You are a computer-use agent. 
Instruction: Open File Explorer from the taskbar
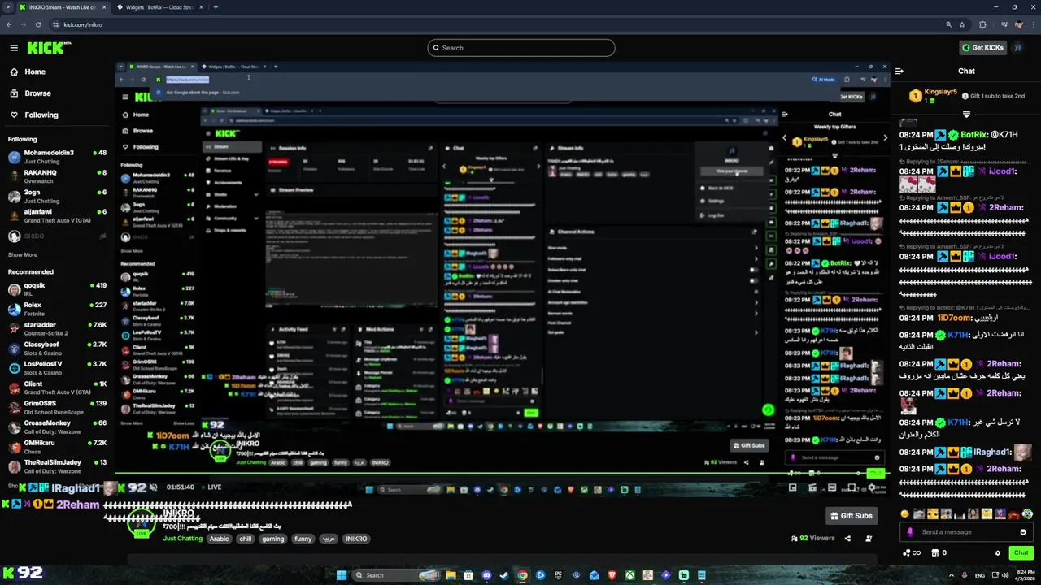[451, 575]
